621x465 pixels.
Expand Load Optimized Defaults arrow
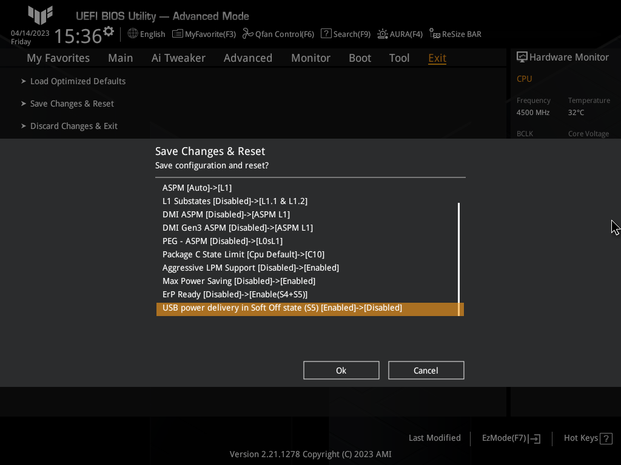(24, 81)
